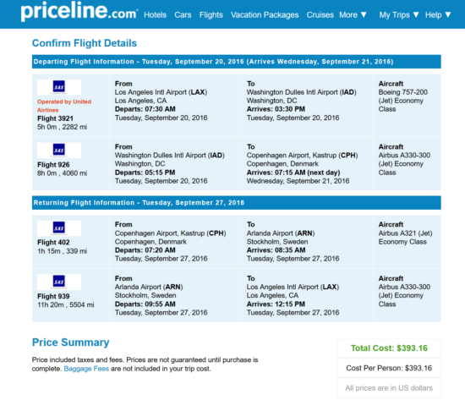
Task: Click SAS airline logo for Flight 402
Action: point(59,228)
